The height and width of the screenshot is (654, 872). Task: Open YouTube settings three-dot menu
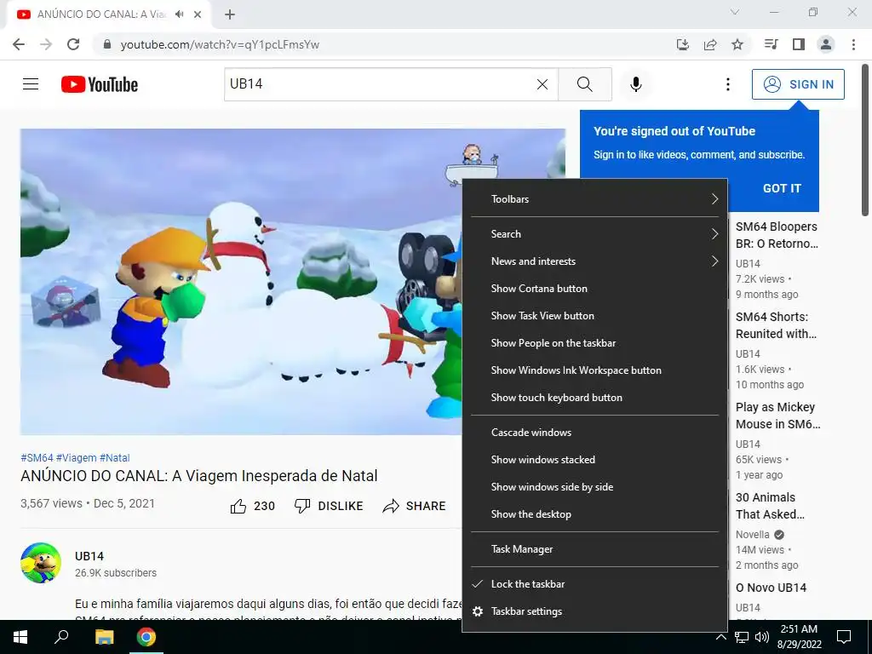pyautogui.click(x=727, y=84)
